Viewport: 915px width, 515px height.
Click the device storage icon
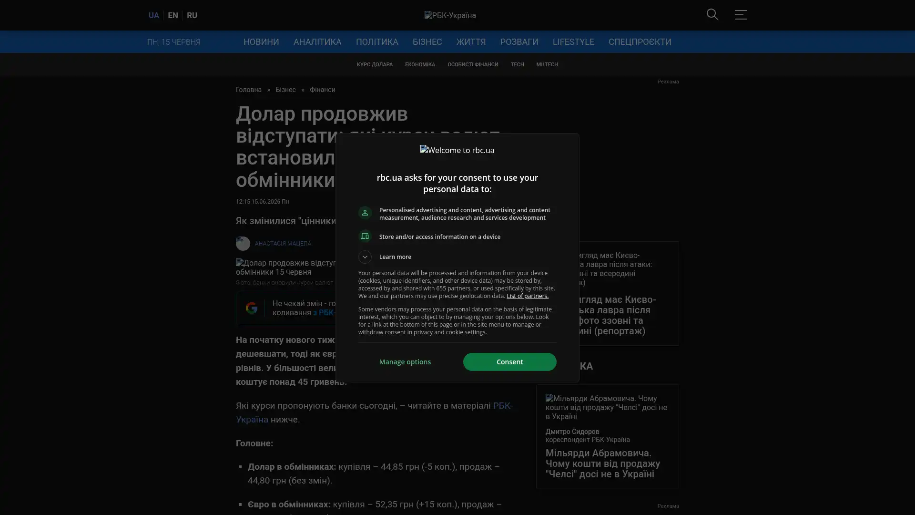(x=365, y=237)
